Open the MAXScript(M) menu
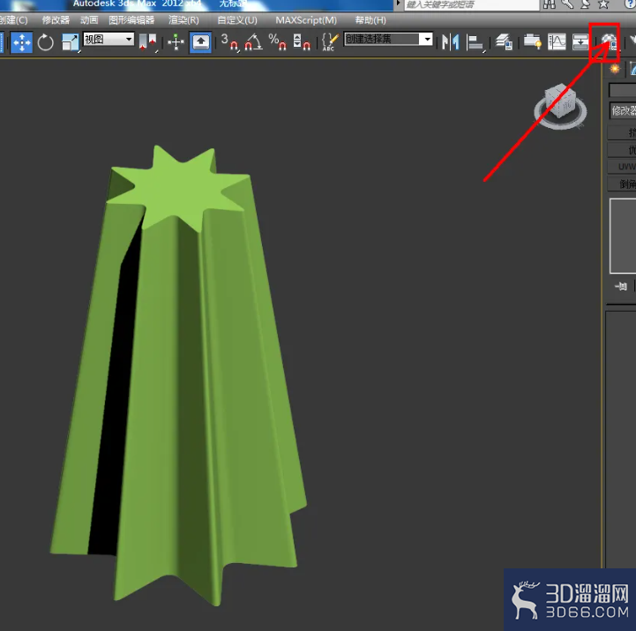The image size is (636, 631). tap(306, 20)
